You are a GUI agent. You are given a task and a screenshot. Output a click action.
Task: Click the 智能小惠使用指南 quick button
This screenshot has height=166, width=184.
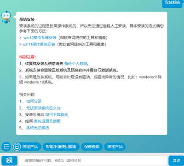click(61, 147)
